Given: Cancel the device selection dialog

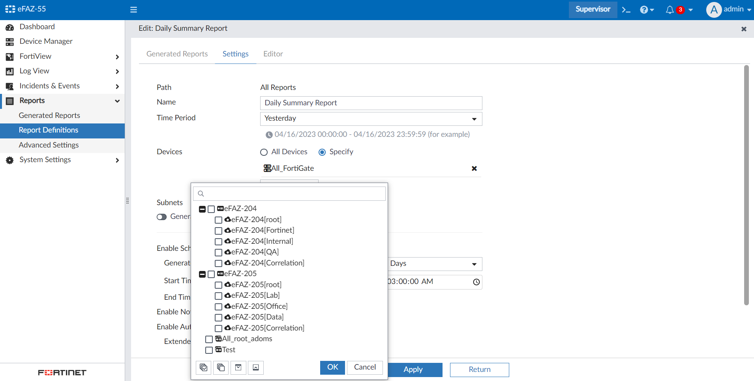Looking at the screenshot, I should click(x=364, y=367).
